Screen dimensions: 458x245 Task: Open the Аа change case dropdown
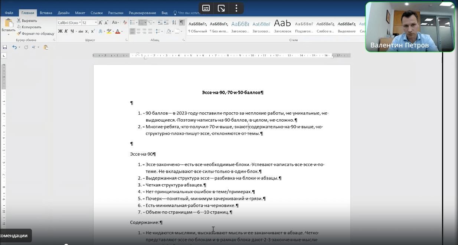click(115, 23)
